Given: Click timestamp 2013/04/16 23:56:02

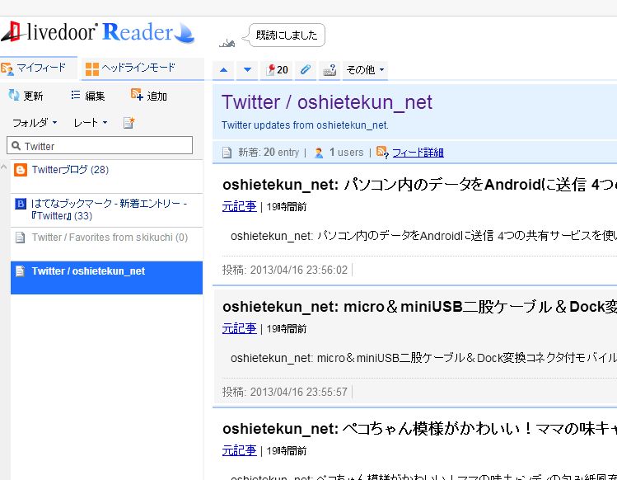Looking at the screenshot, I should click(x=299, y=270).
